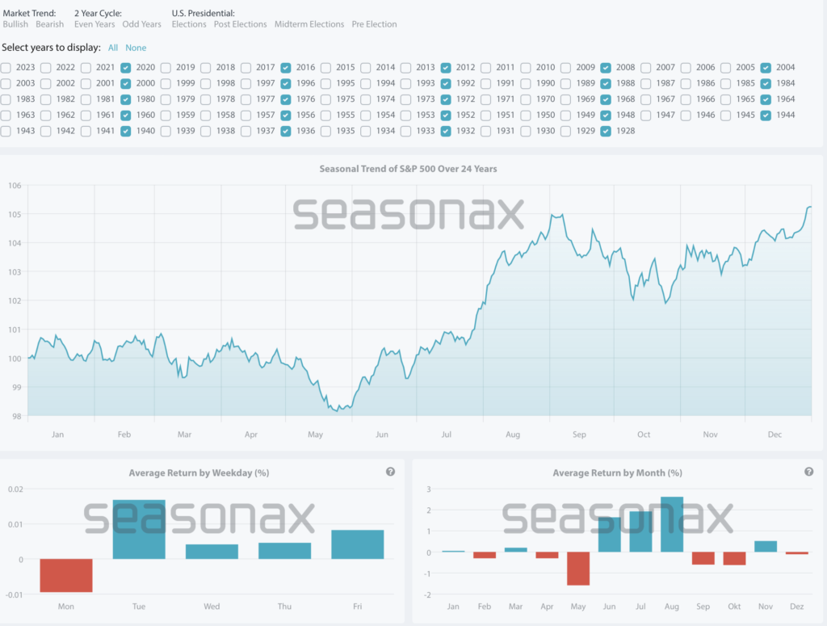827x626 pixels.
Task: Uncheck the 1928 year checkbox
Action: [607, 131]
